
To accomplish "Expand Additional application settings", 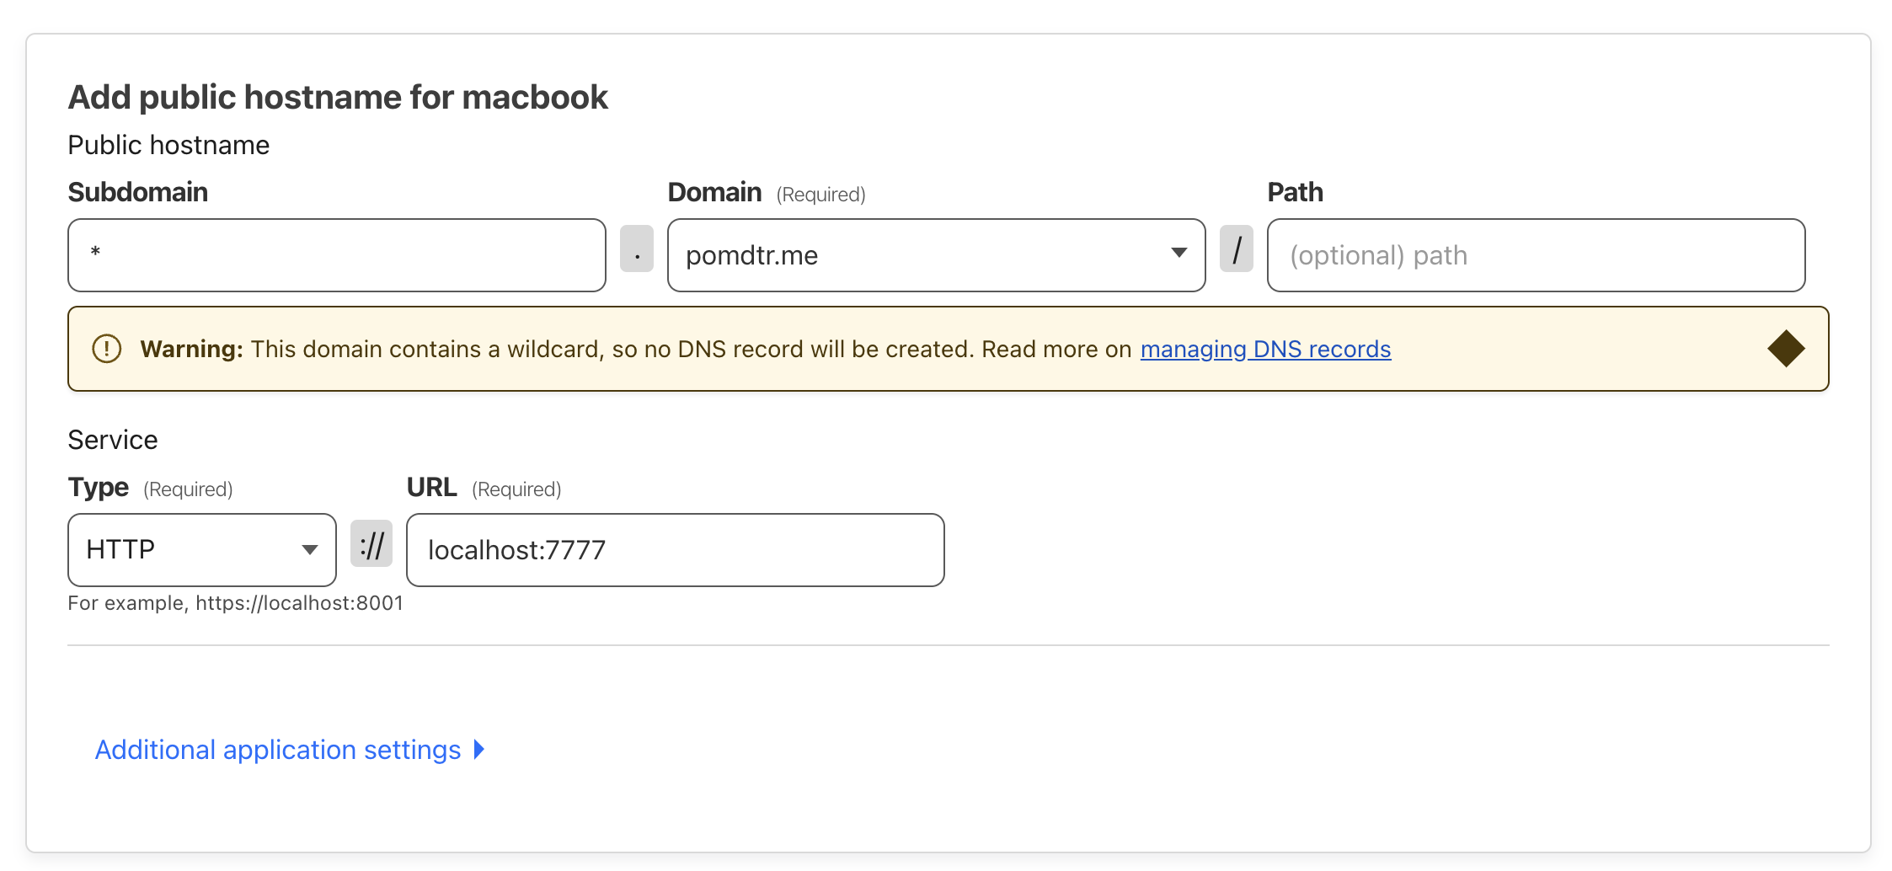I will click(278, 750).
